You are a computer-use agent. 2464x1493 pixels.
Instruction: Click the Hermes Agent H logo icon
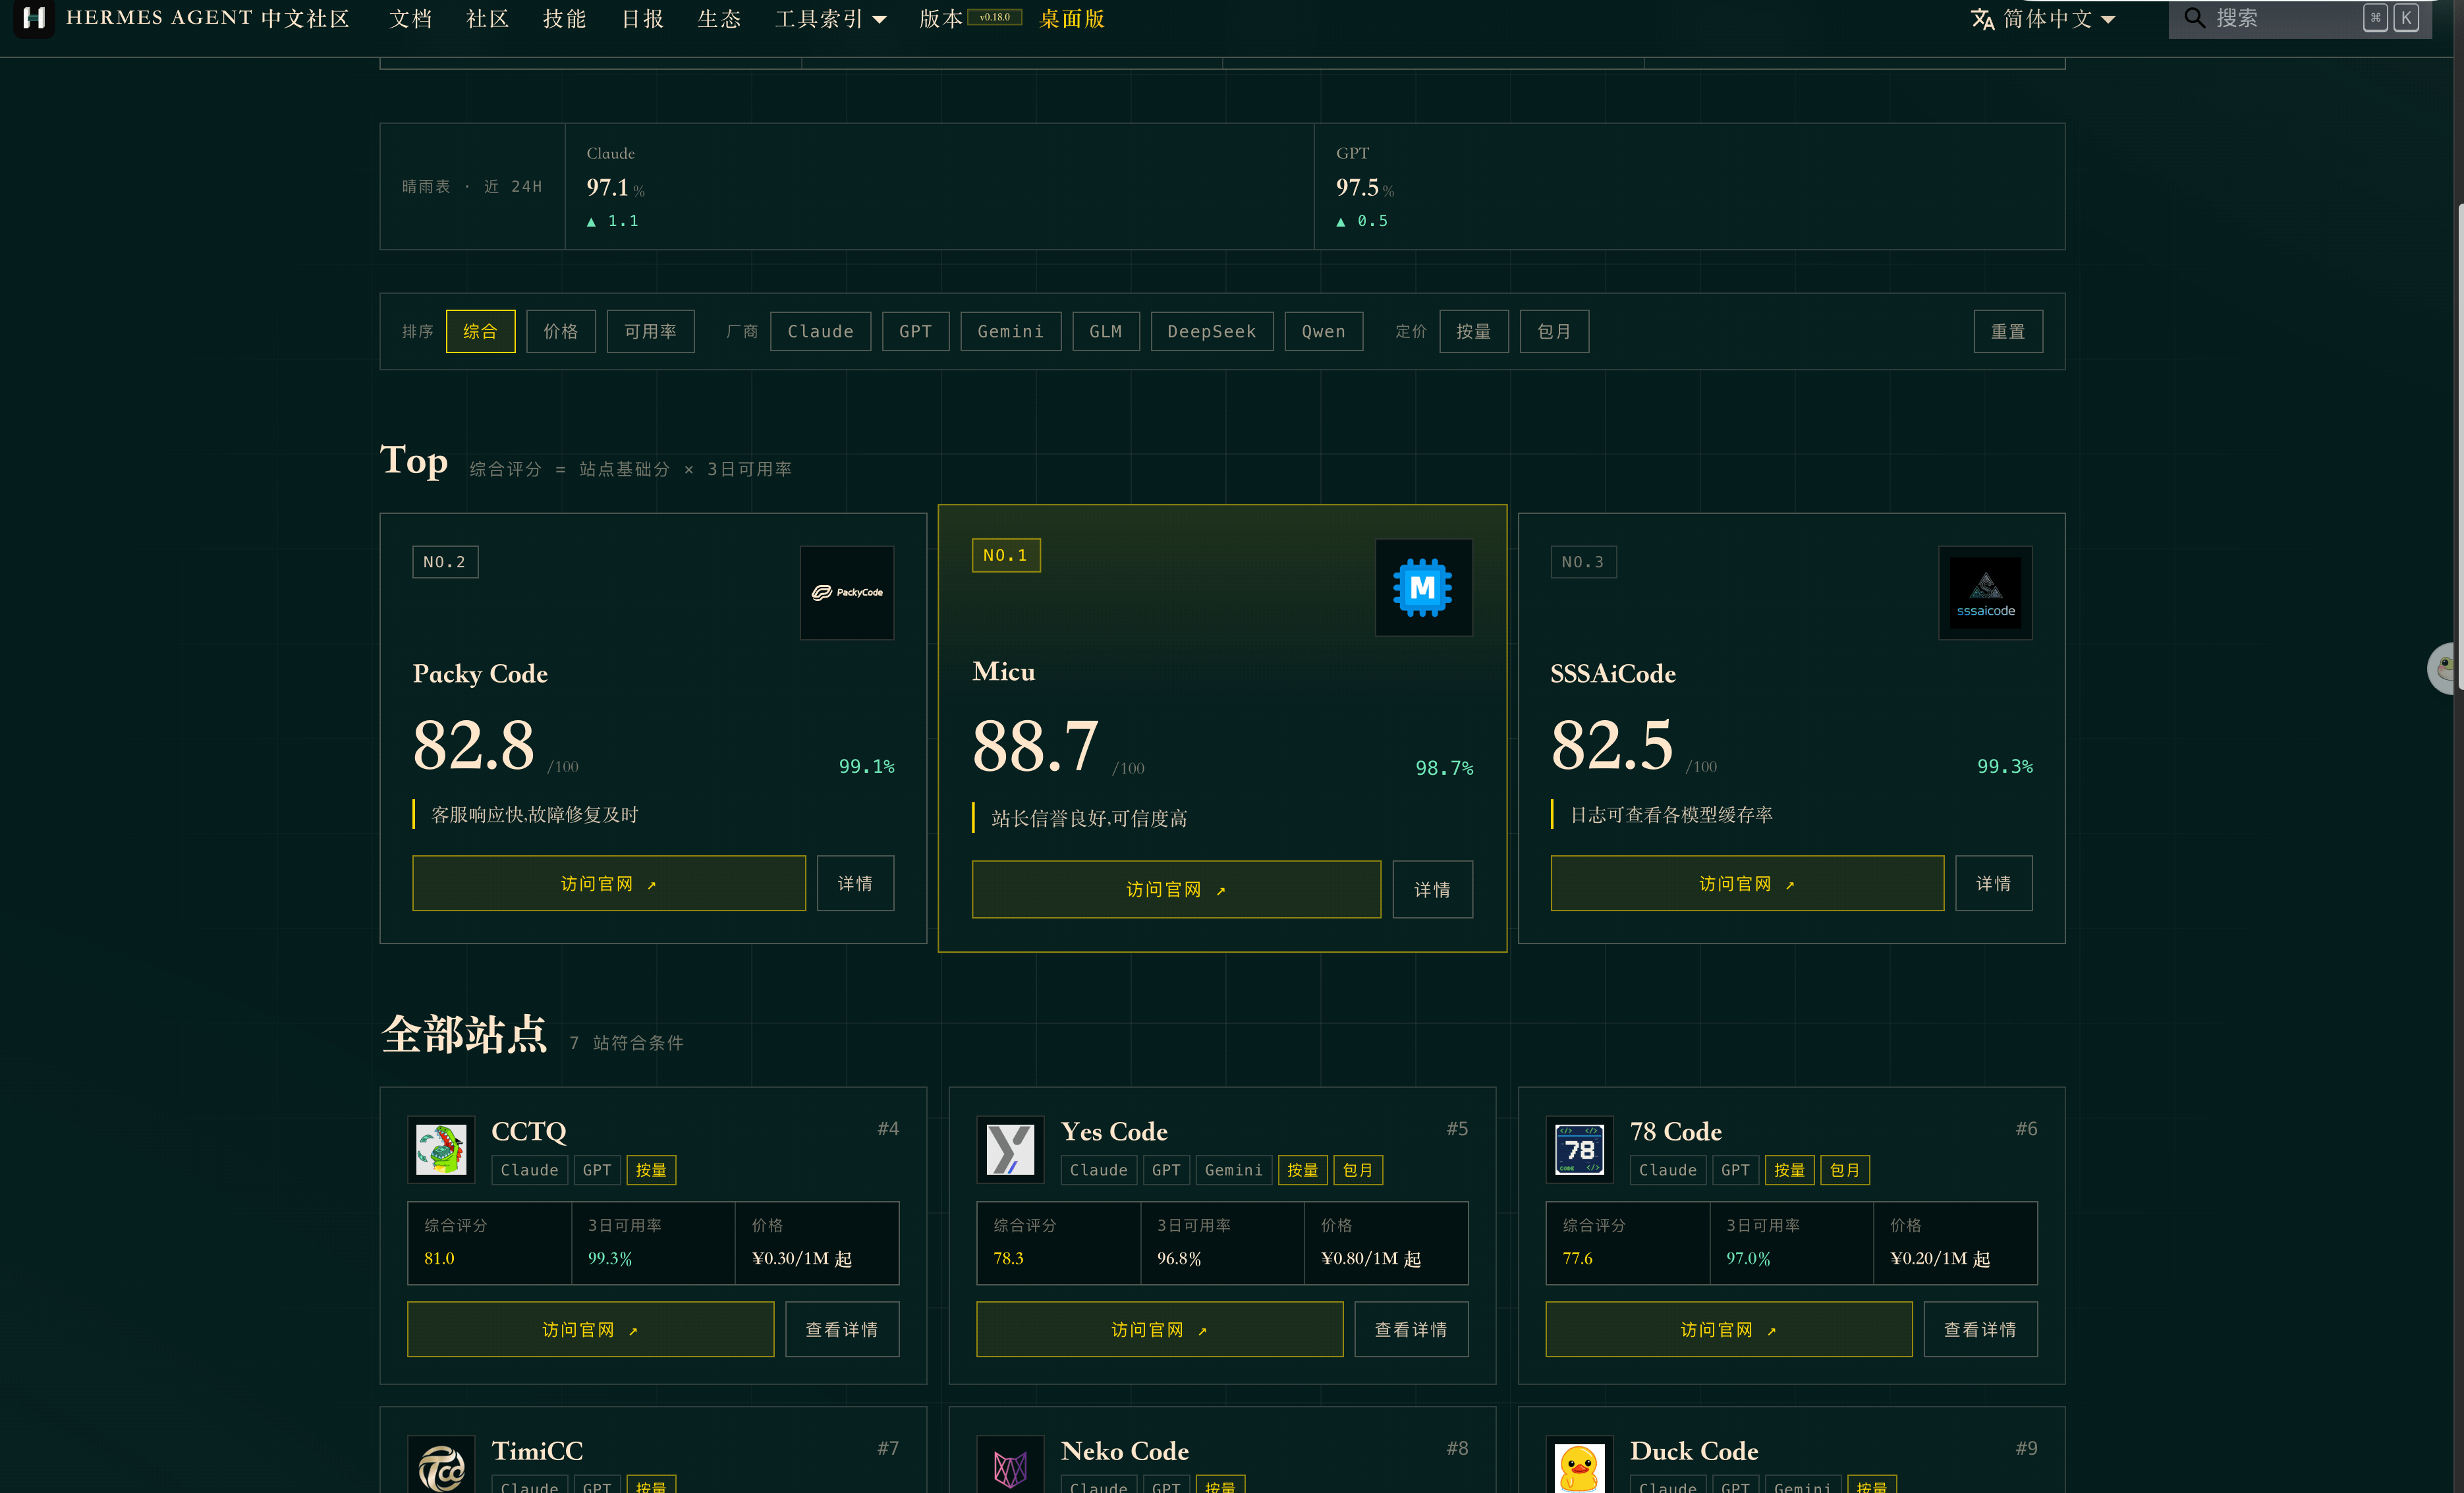pos(34,18)
